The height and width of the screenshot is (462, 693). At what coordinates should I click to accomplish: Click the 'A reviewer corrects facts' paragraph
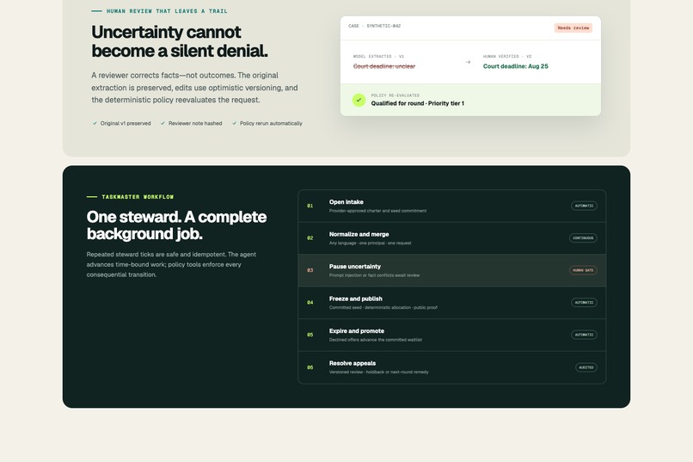(194, 88)
